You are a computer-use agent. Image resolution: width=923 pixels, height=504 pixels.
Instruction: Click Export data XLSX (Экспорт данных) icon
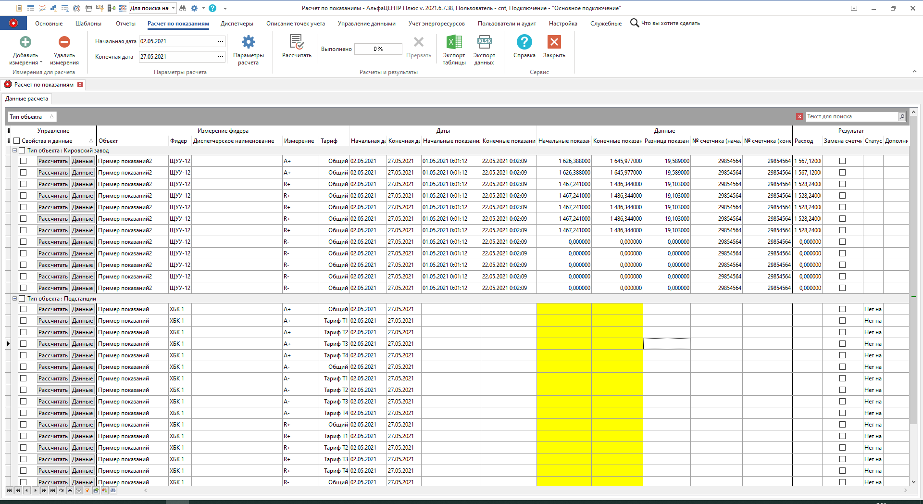484,42
